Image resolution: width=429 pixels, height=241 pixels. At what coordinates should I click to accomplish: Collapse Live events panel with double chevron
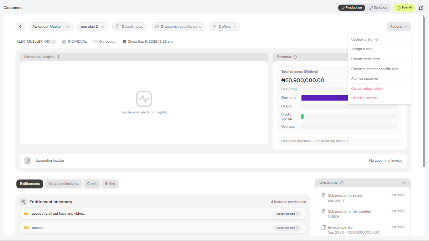pos(403,183)
